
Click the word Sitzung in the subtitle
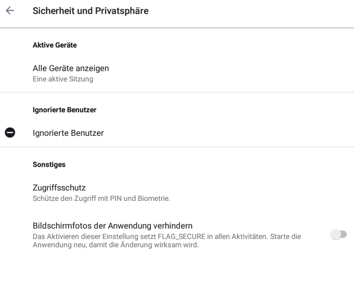coord(83,79)
